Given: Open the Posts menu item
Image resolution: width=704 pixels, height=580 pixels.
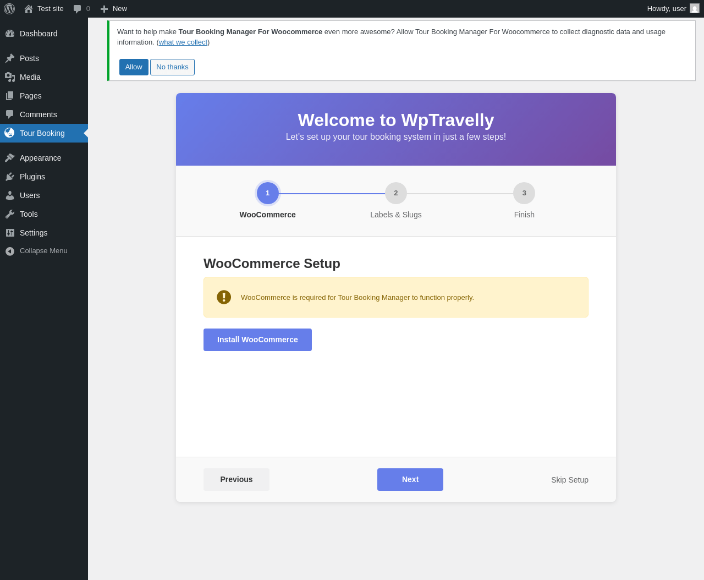Looking at the screenshot, I should pos(44,58).
